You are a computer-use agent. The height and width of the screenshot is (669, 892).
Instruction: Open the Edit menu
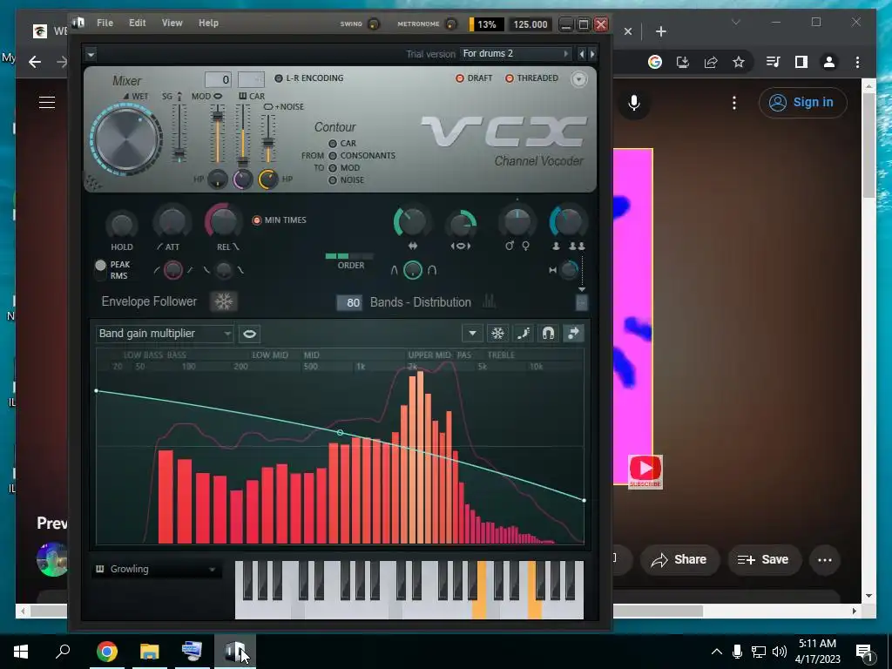(137, 23)
